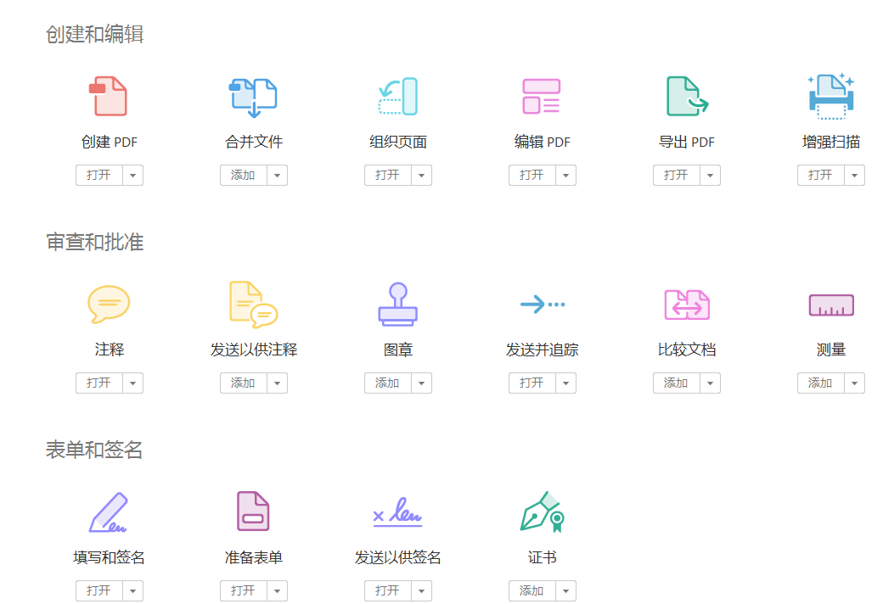Select the 填写和签名 pen icon
Image resolution: width=883 pixels, height=604 pixels.
click(109, 511)
